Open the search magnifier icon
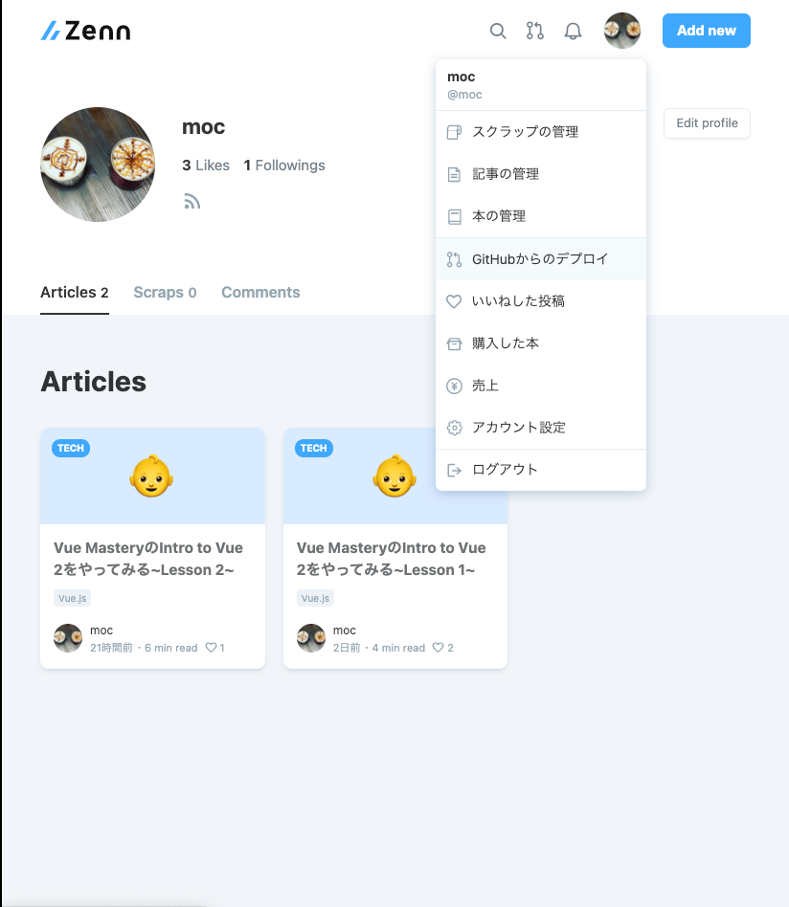This screenshot has height=907, width=789. pyautogui.click(x=498, y=31)
